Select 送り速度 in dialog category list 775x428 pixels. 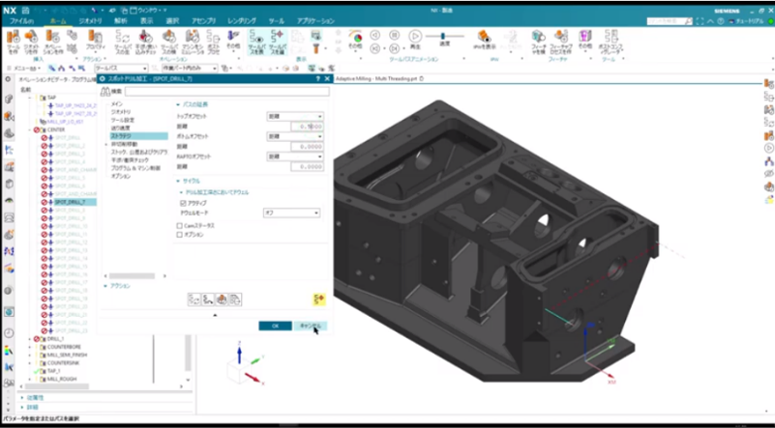[120, 128]
